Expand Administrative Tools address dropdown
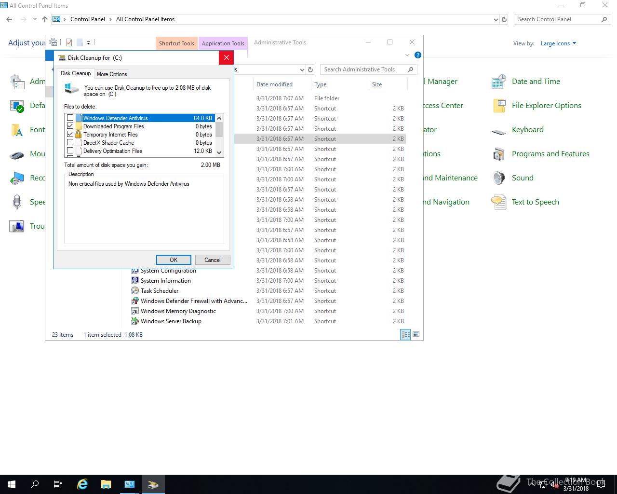 (302, 70)
